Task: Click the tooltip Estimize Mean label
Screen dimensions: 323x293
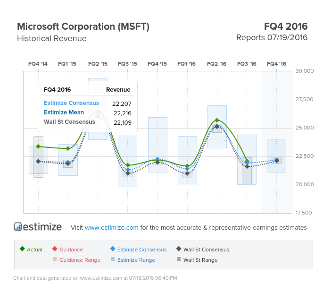Action: click(64, 112)
